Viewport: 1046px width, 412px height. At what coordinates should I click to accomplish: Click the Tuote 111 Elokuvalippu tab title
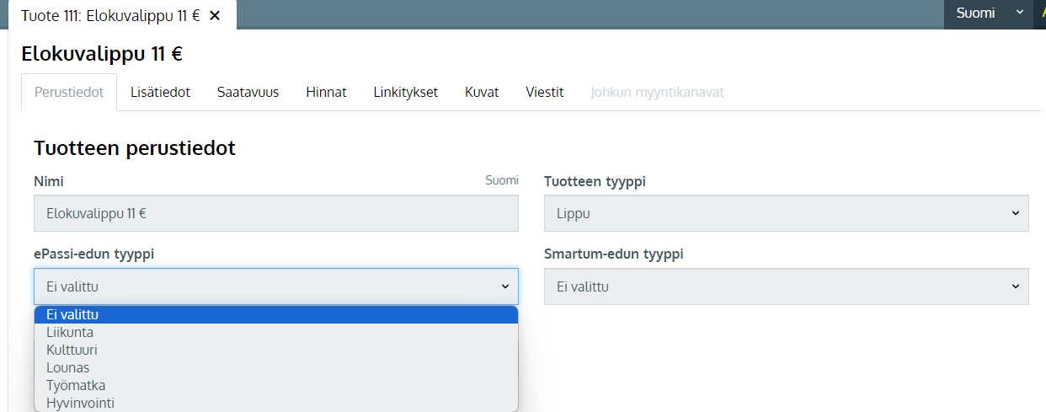109,16
